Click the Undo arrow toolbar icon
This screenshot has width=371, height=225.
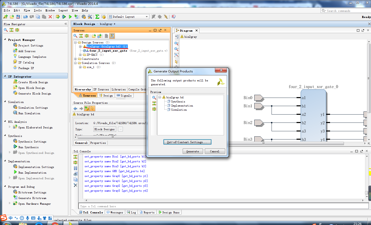click(26, 17)
